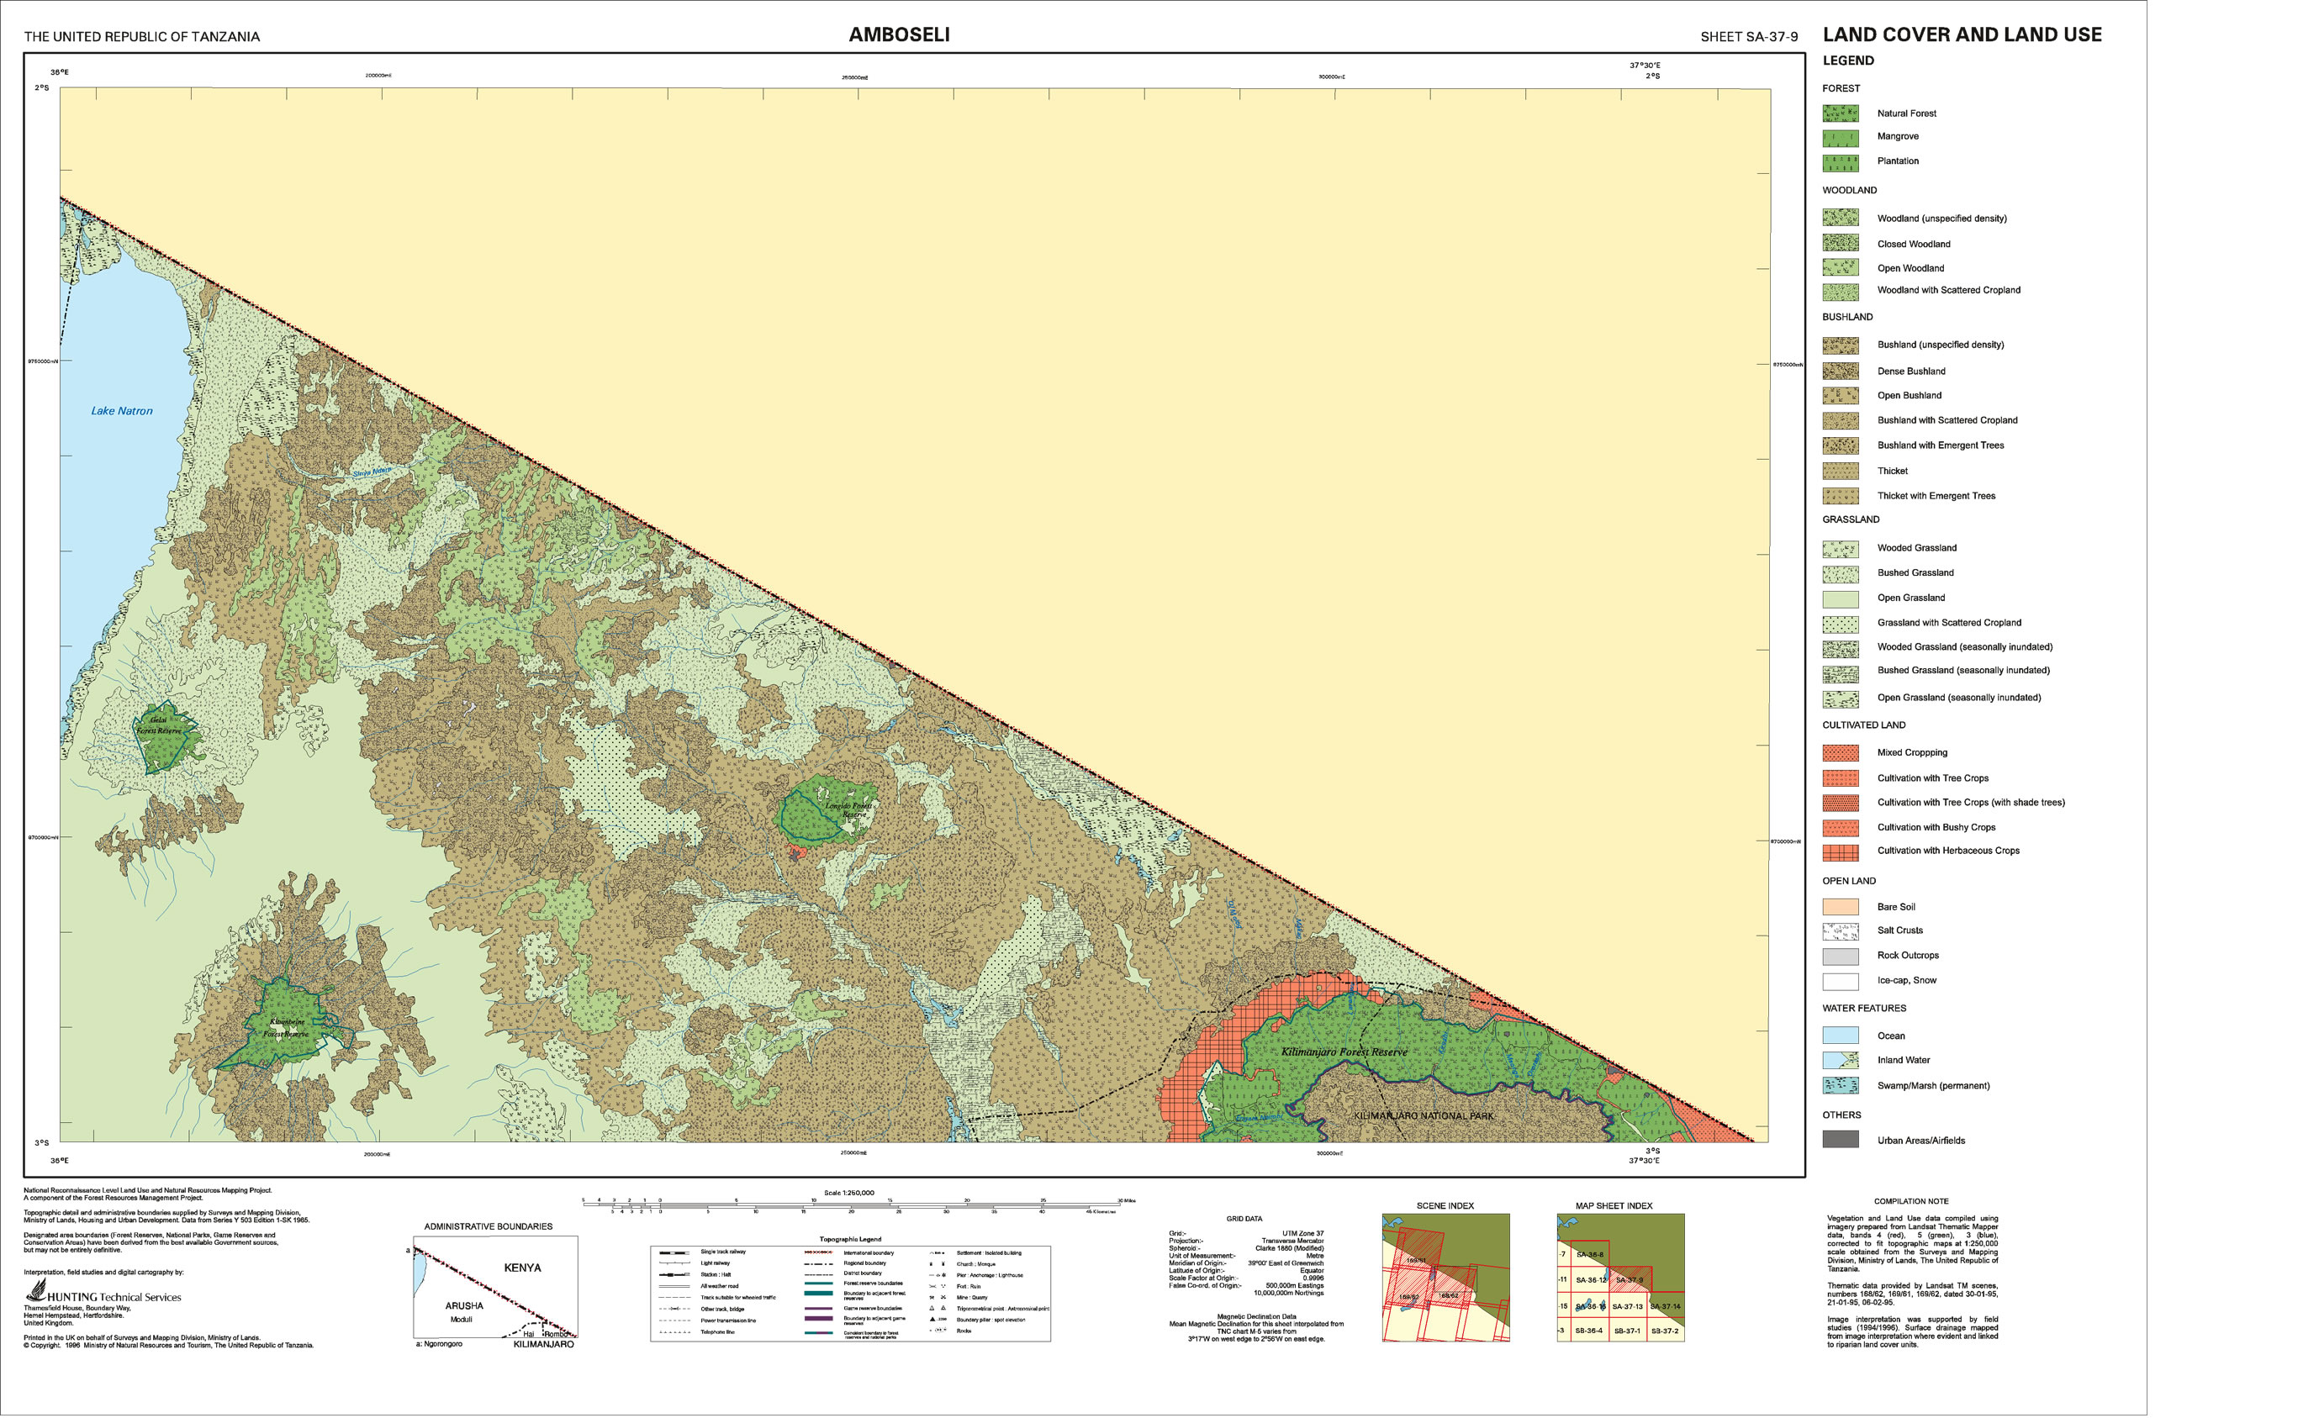Screen dimensions: 2319x1418
Task: Click the Rock Outcrops legend swatch
Action: click(1839, 956)
